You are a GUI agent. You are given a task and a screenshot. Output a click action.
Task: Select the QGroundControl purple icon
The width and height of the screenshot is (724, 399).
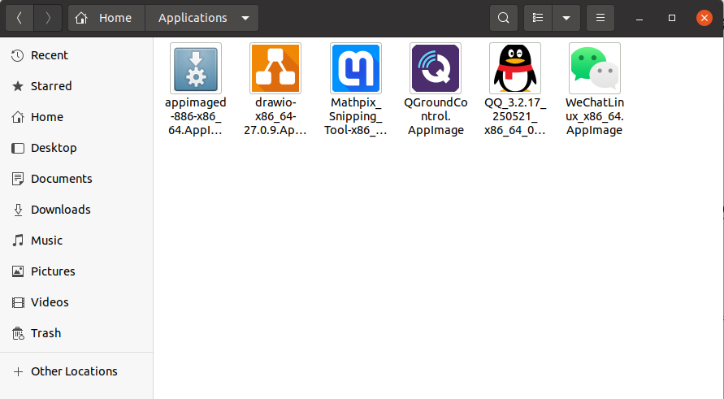coord(436,68)
